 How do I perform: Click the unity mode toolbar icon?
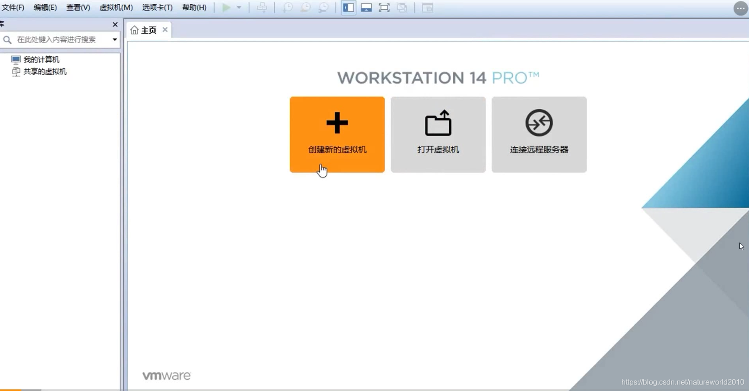(402, 7)
